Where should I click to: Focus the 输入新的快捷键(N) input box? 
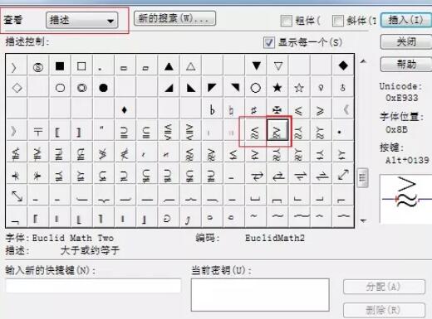tap(93, 285)
